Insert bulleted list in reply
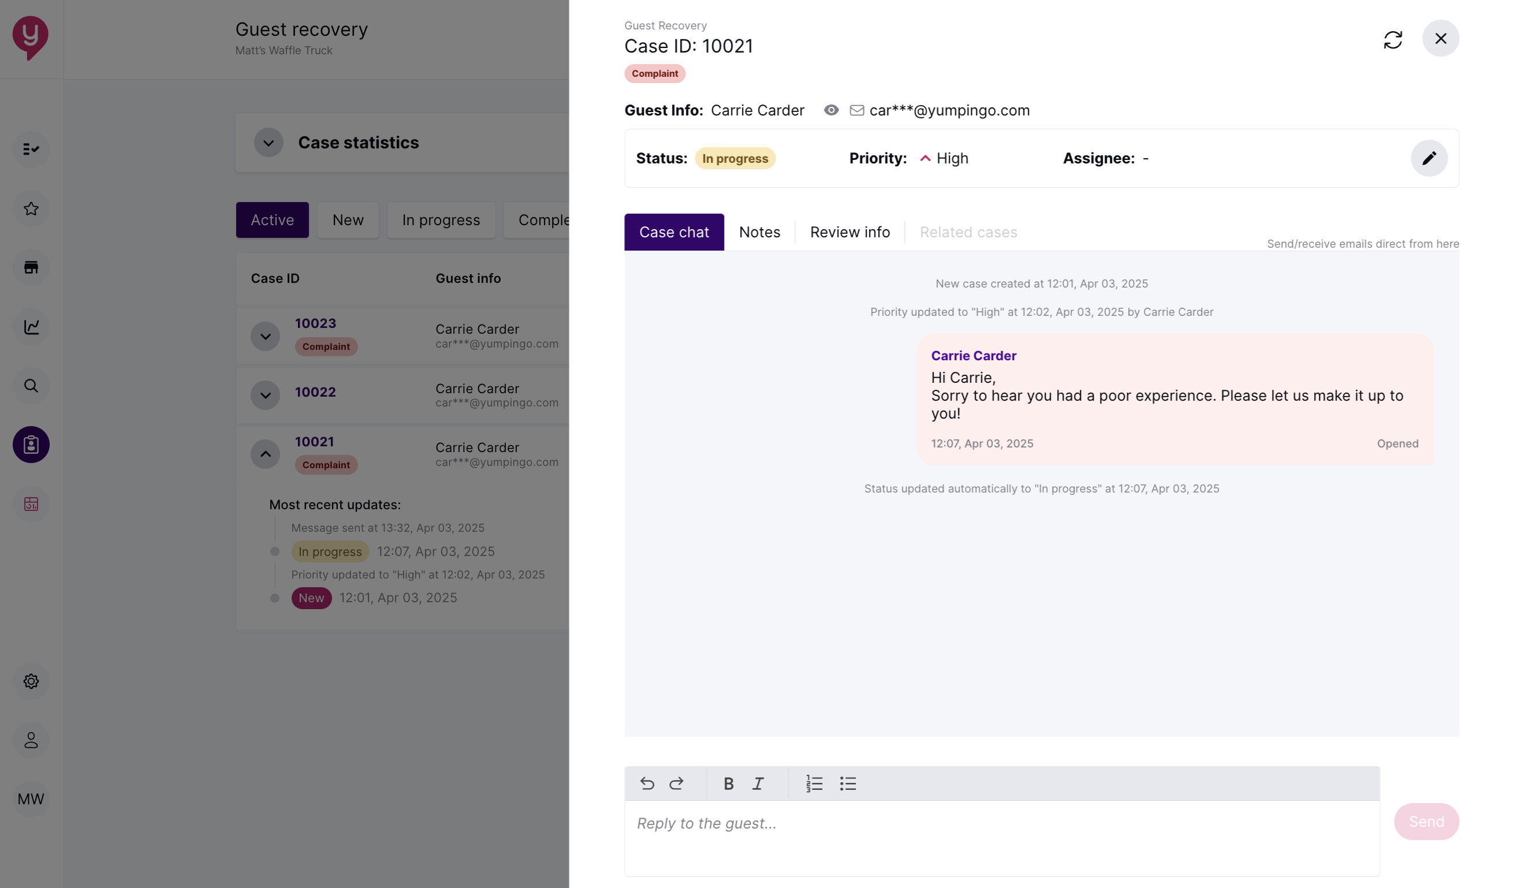This screenshot has width=1514, height=888. click(x=848, y=783)
